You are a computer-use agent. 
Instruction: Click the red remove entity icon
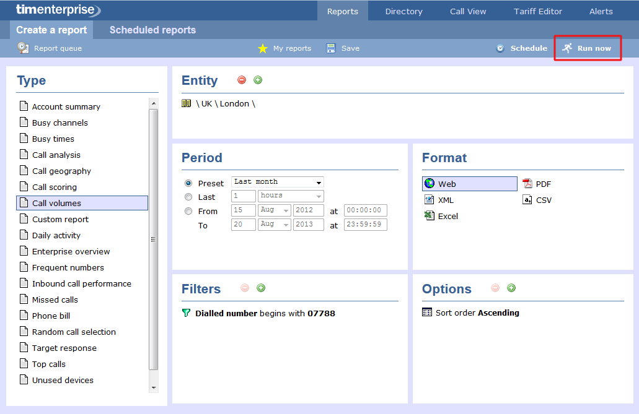point(242,80)
